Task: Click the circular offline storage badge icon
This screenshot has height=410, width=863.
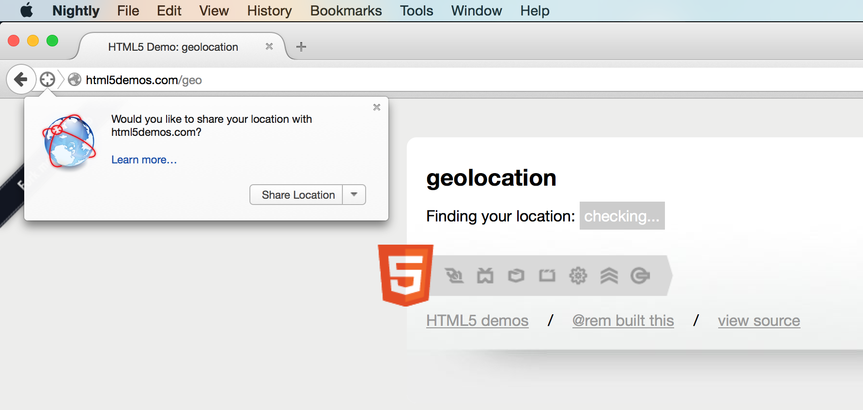Action: click(640, 276)
